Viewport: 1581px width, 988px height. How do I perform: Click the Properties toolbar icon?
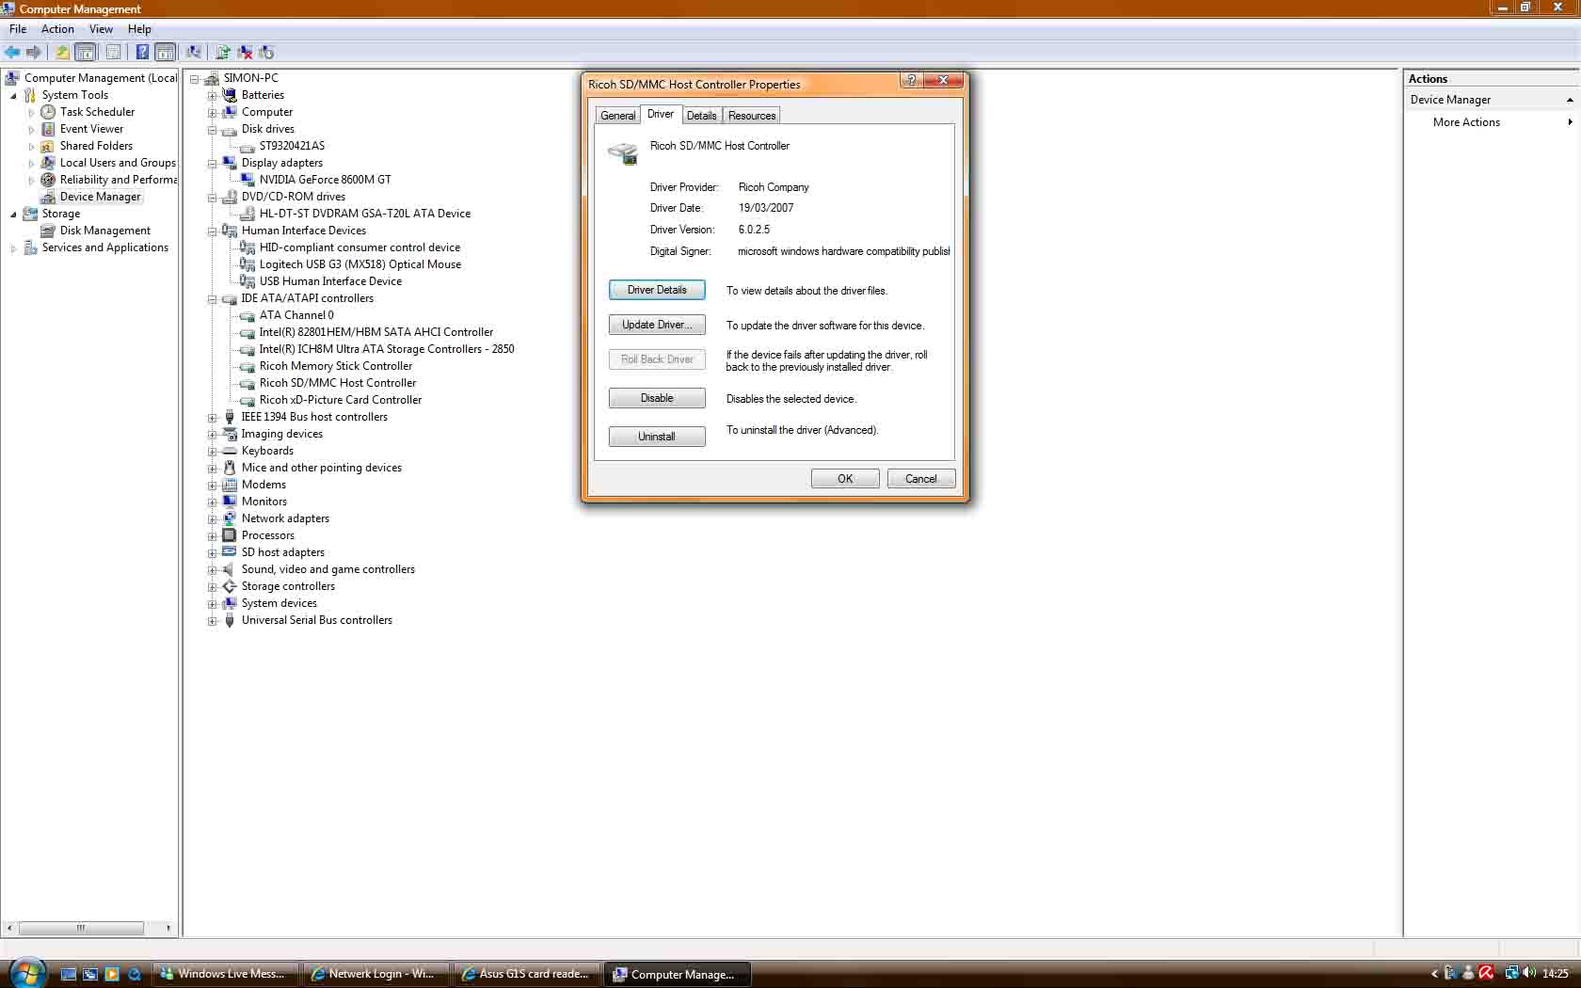coord(113,53)
